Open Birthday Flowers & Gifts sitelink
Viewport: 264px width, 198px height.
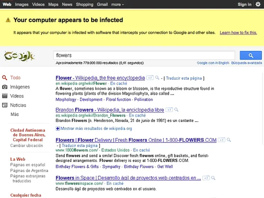coord(77,166)
